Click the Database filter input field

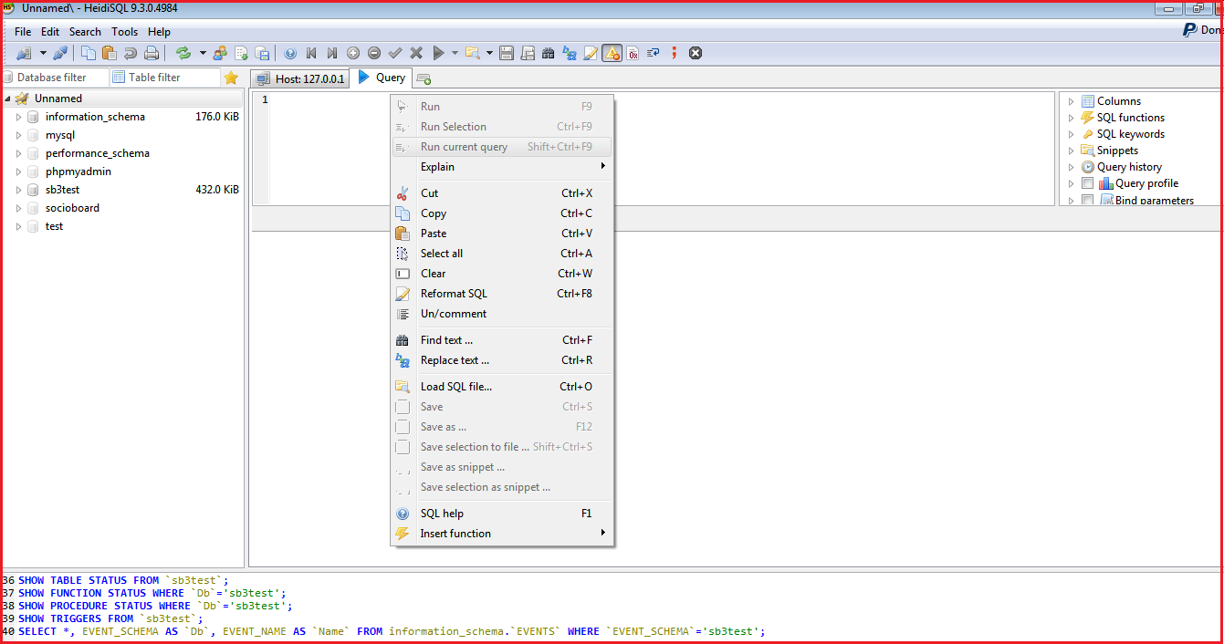pyautogui.click(x=55, y=78)
